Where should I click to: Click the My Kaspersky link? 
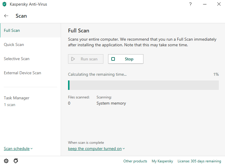(x=162, y=161)
